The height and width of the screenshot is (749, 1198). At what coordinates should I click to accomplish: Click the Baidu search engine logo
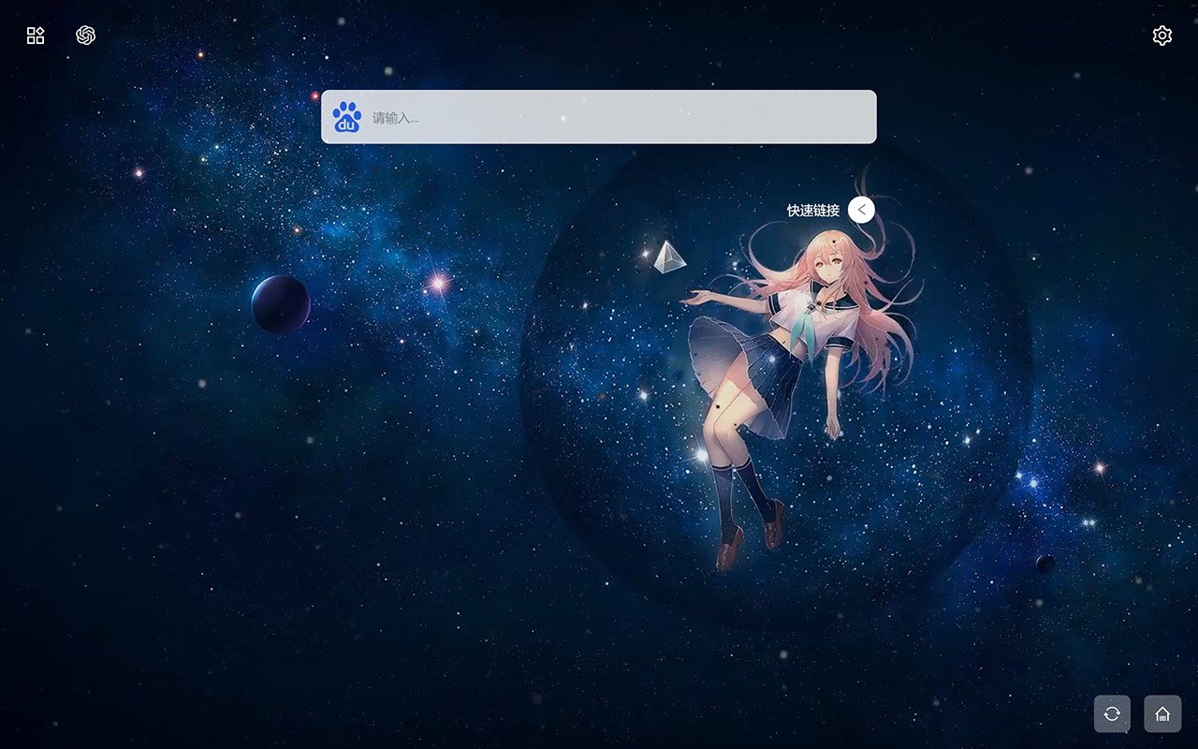(x=347, y=117)
